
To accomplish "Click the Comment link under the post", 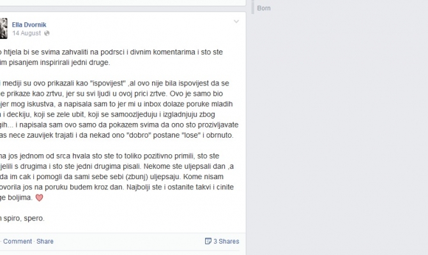I will click(x=17, y=242).
